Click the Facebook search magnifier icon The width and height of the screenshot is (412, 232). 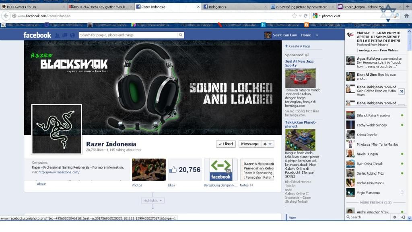[x=181, y=35]
